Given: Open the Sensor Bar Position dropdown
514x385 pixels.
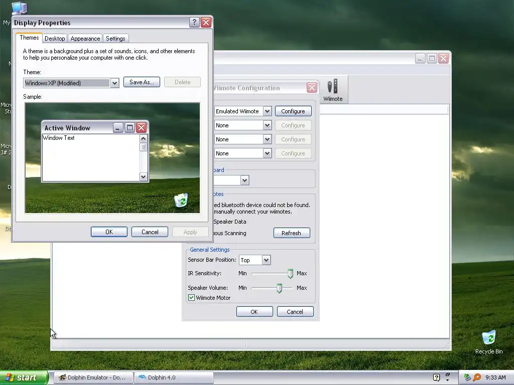Looking at the screenshot, I should click(266, 260).
